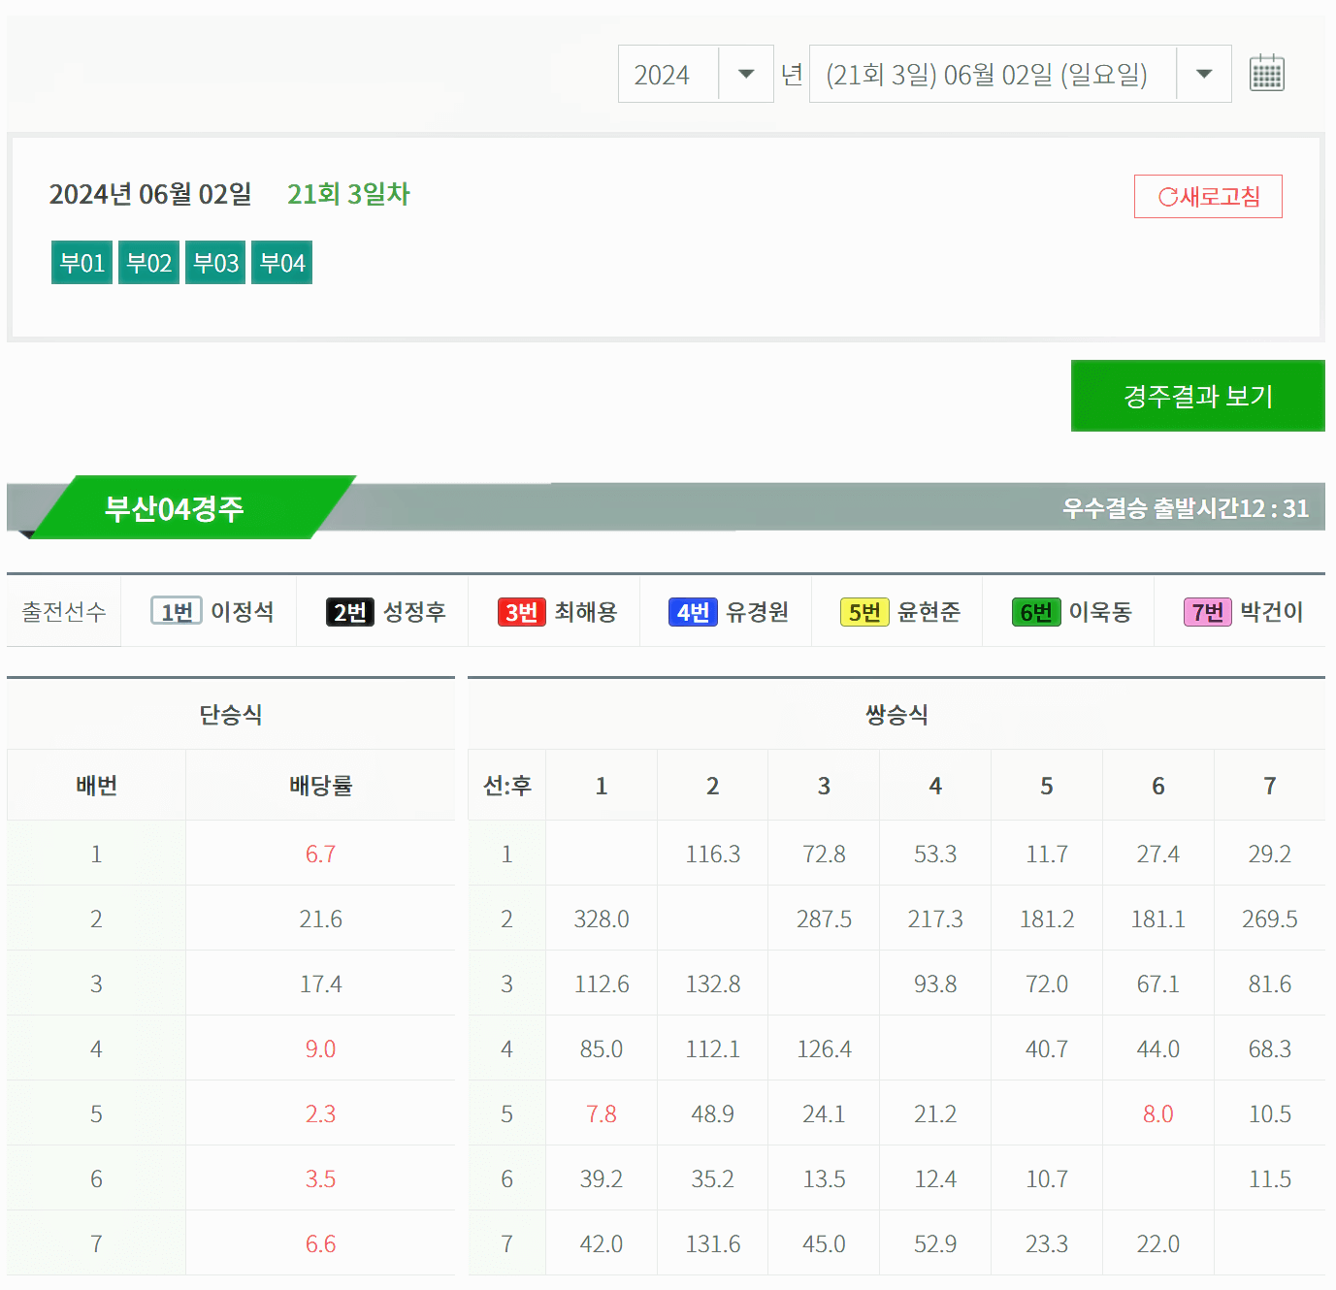Select blue badge 4번 유경원
The image size is (1336, 1290).
point(726,611)
